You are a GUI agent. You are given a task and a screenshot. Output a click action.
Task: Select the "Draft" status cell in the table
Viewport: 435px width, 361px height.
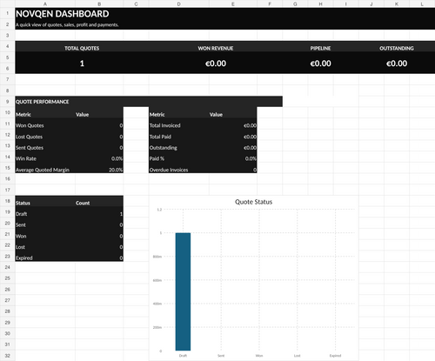point(22,214)
